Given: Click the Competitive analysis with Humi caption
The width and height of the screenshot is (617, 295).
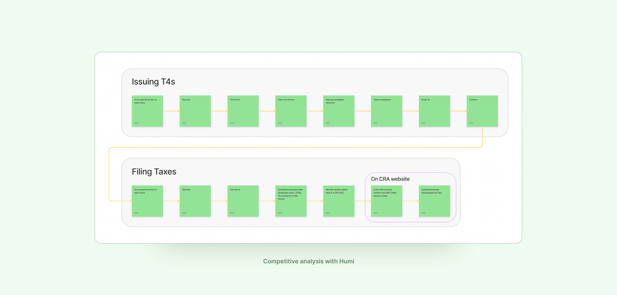Looking at the screenshot, I should [308, 261].
